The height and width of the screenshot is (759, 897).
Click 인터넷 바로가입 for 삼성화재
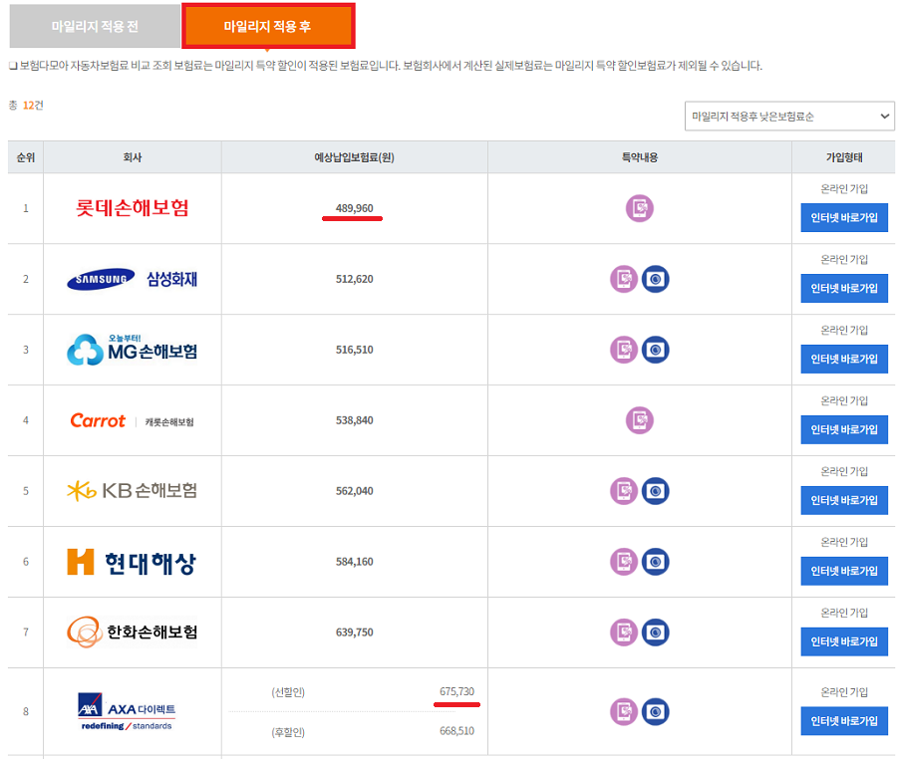point(844,289)
